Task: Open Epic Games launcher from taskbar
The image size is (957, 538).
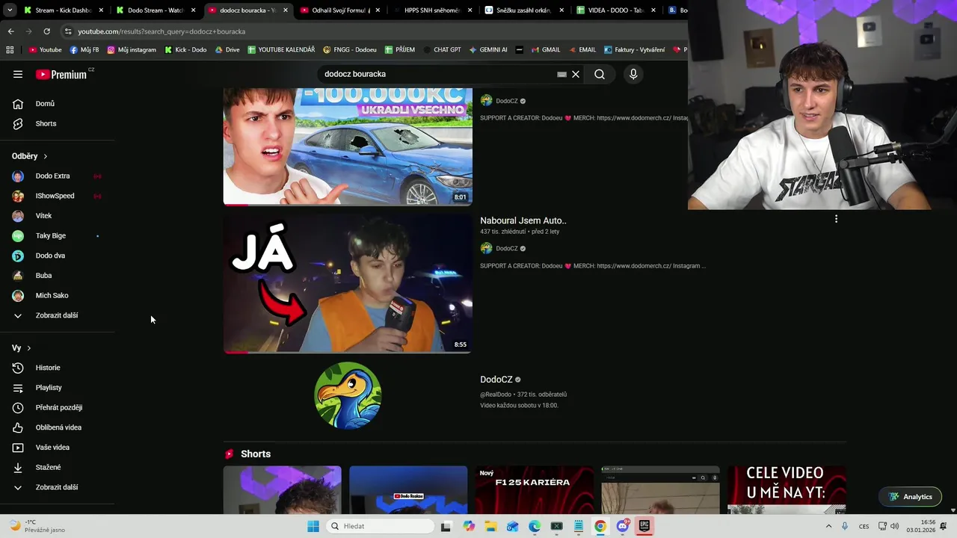Action: [x=644, y=526]
